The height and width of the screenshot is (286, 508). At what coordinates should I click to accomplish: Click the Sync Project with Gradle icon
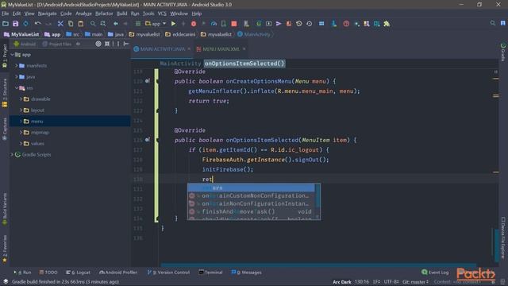[x=259, y=24]
